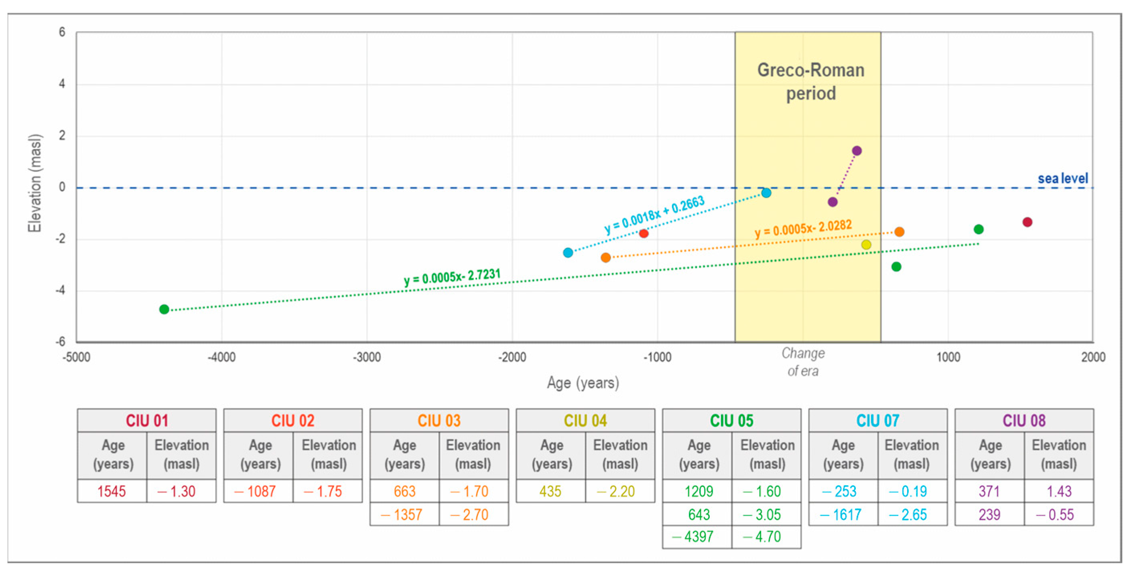Viewport: 1129px width, 573px height.
Task: Click the cyan data point near sea level
Action: coord(766,193)
